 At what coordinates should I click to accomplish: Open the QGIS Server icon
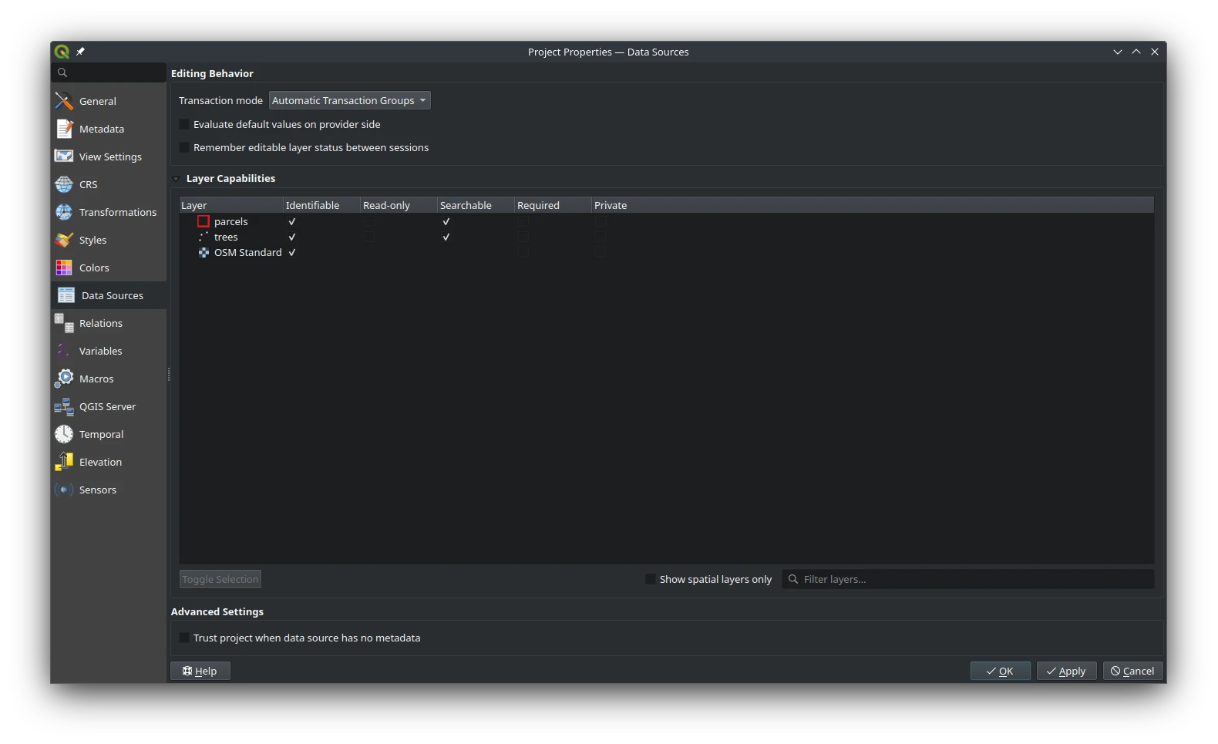pyautogui.click(x=64, y=406)
